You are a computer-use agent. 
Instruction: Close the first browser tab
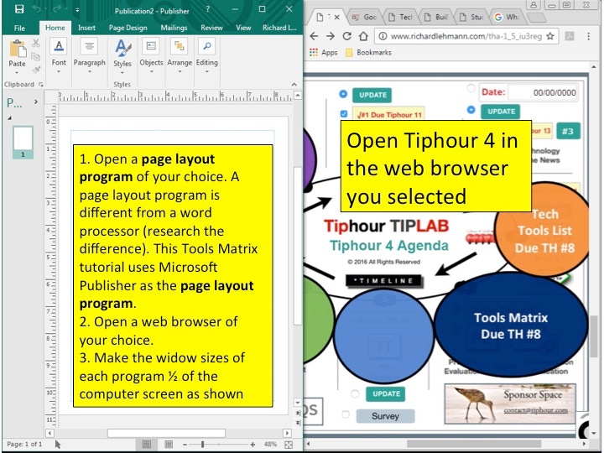[336, 17]
